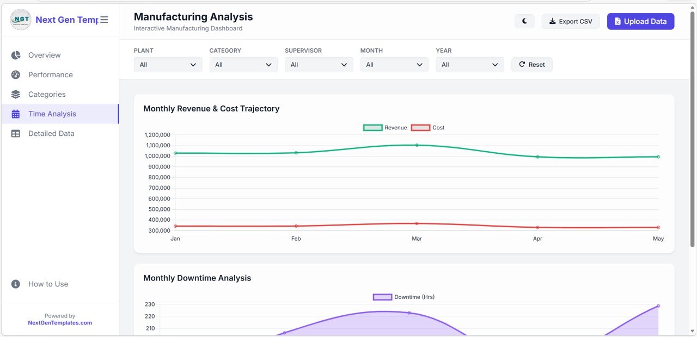Select the Time Analysis calendar icon
697x337 pixels.
[x=16, y=114]
